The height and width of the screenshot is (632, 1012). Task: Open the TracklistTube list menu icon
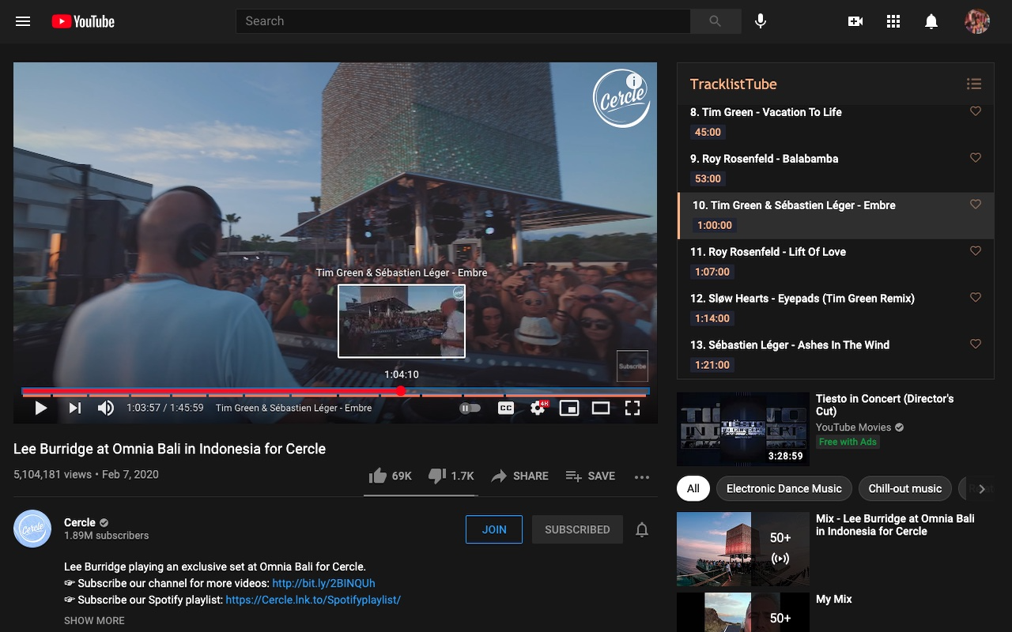(x=974, y=84)
